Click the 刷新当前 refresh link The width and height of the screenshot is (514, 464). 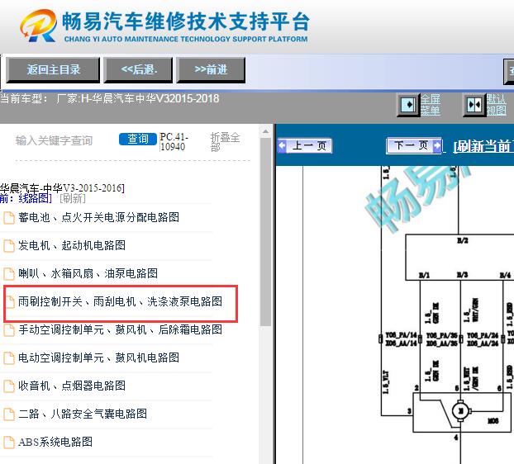point(483,146)
